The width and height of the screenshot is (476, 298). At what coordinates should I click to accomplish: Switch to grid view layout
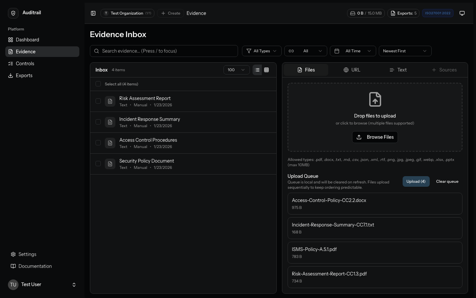coord(266,70)
